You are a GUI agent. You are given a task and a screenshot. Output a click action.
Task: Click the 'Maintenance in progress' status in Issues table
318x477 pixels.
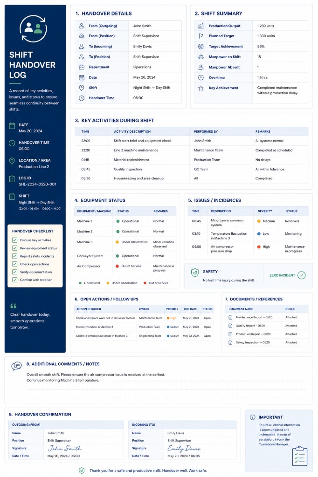click(295, 249)
